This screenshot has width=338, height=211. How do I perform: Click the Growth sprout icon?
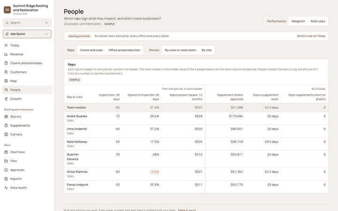pos(6,99)
